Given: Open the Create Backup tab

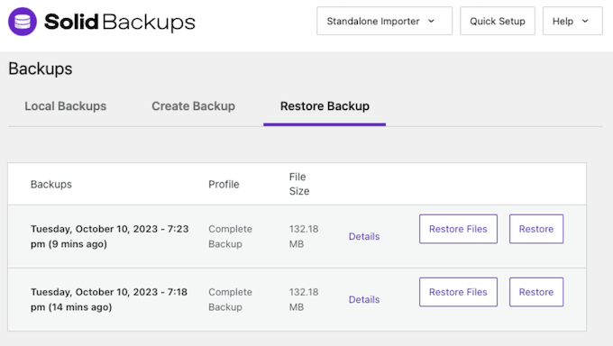Looking at the screenshot, I should coord(193,106).
